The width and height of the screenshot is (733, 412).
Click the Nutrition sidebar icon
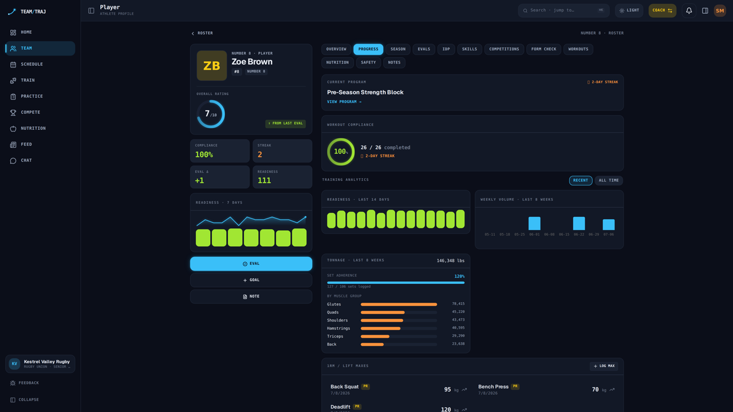coord(13,129)
